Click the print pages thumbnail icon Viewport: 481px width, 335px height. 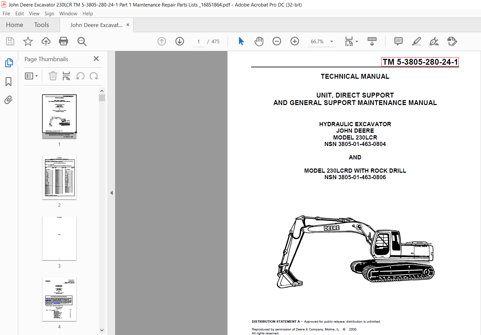click(x=66, y=76)
